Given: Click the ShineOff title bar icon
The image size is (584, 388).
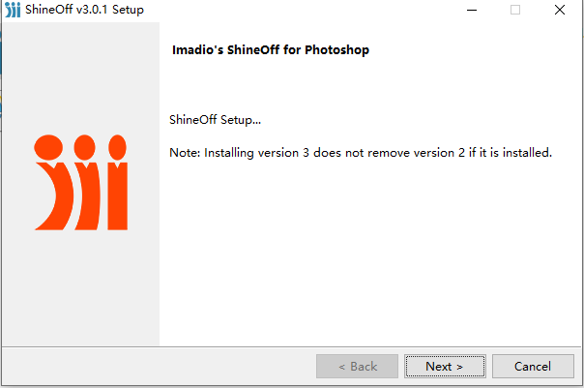Looking at the screenshot, I should (x=12, y=11).
